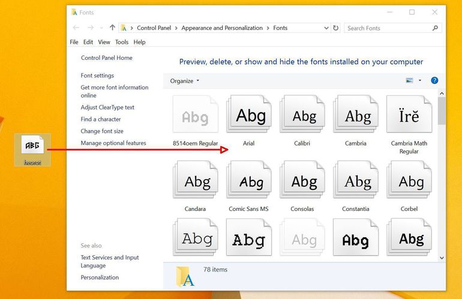Open the Organize dropdown
462x299 pixels.
184,81
